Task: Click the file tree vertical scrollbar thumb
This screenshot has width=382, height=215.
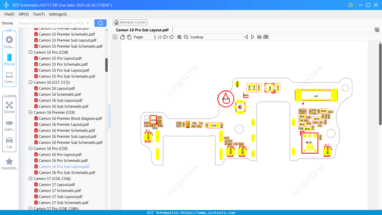Action: [106, 65]
